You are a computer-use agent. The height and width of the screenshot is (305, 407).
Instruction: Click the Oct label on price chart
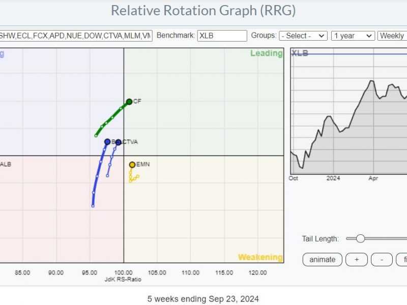pyautogui.click(x=294, y=178)
